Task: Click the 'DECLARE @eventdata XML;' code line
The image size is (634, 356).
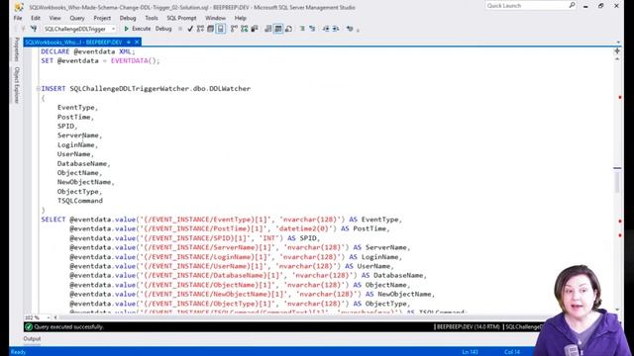Action: point(88,51)
